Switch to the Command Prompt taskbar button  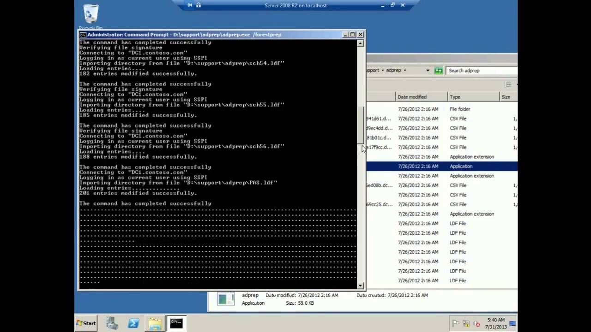[x=176, y=323]
